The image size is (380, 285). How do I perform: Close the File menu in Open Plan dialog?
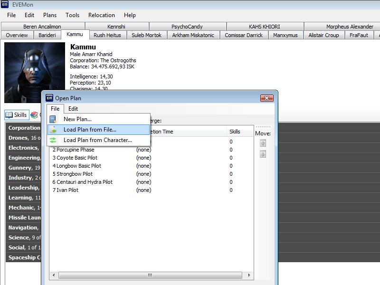coord(55,109)
